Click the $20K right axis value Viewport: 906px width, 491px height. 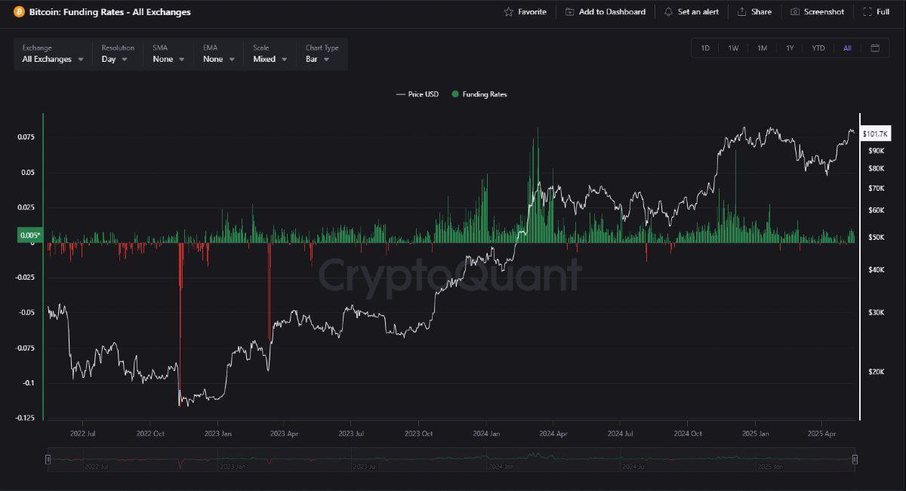click(x=876, y=372)
